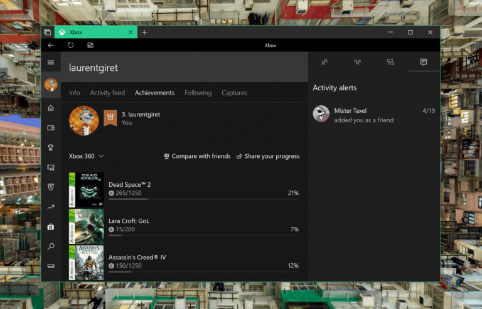Click the Assassin's Creed IV progress bar

point(204,272)
